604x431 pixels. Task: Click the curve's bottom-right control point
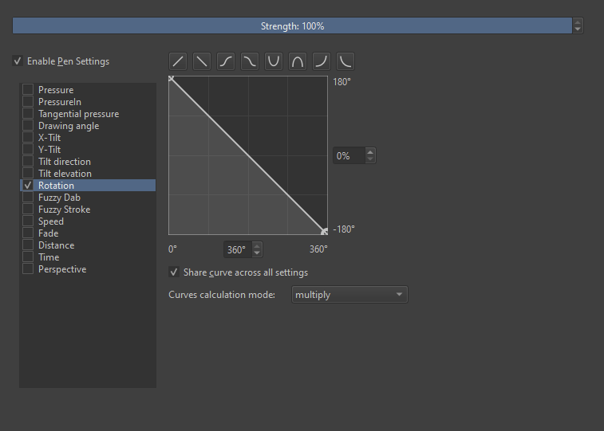tap(324, 232)
